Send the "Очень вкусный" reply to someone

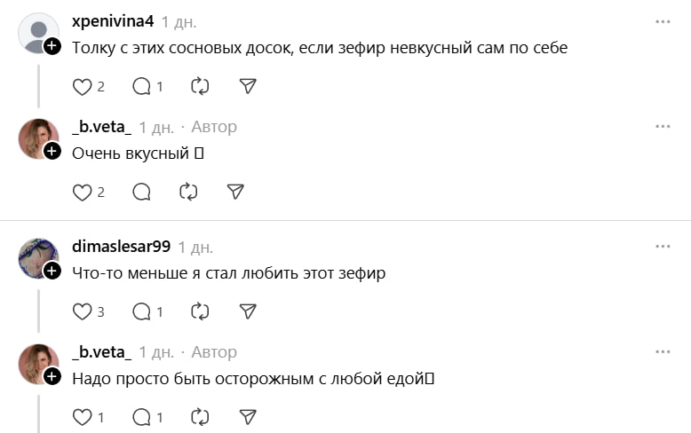click(x=235, y=192)
